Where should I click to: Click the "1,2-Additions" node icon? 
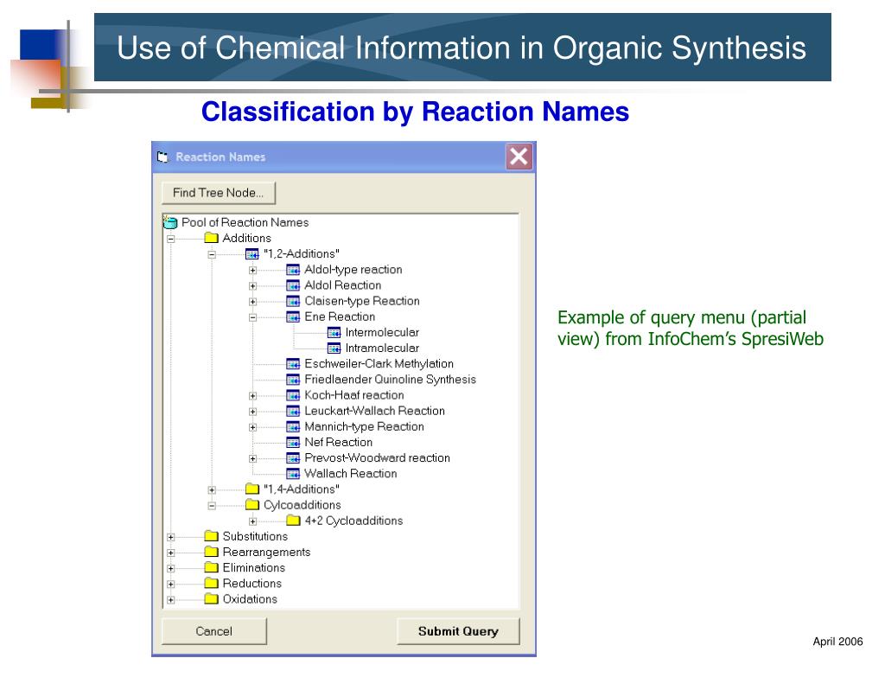point(251,254)
